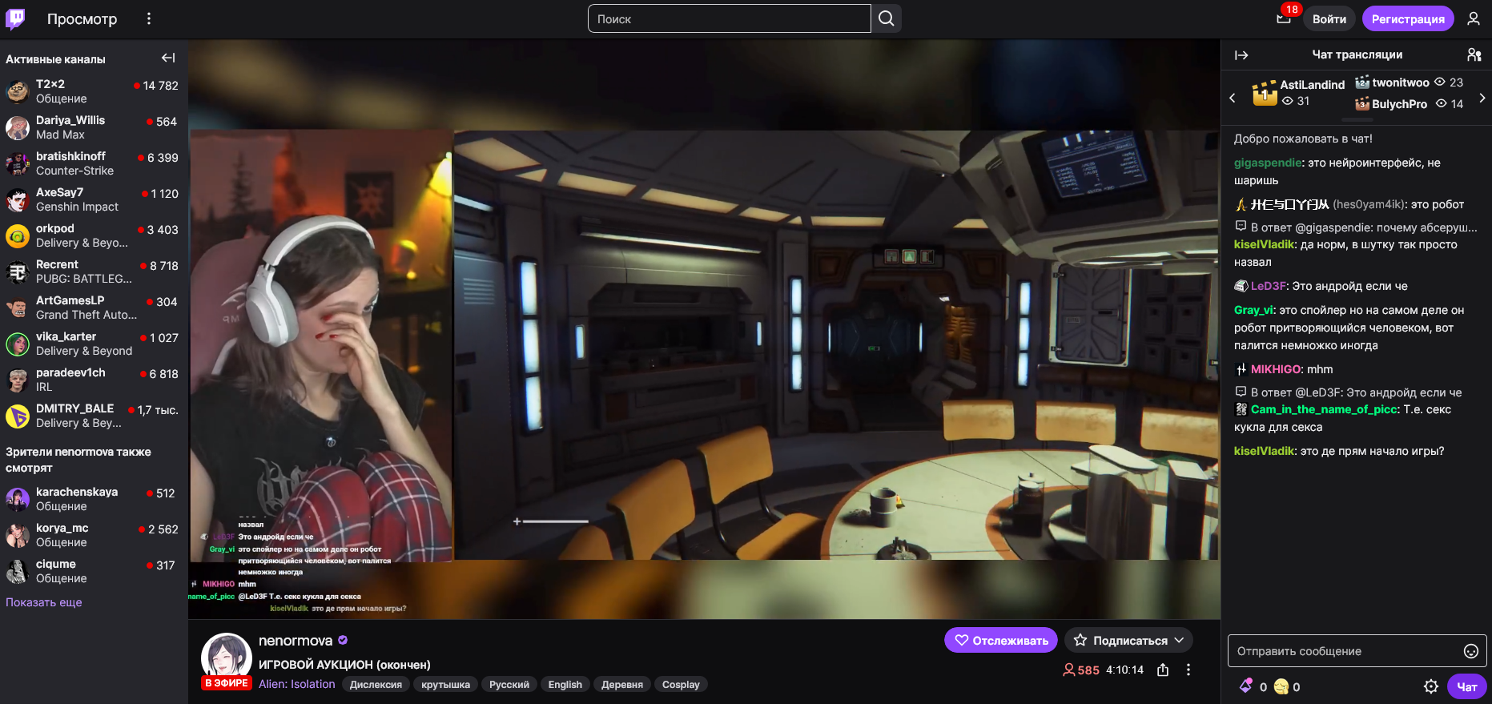
Task: Click username LeD3F in chat
Action: [x=1269, y=286]
